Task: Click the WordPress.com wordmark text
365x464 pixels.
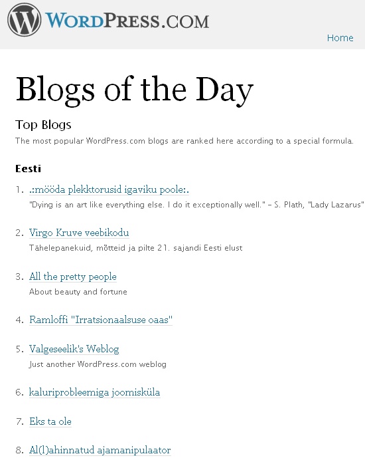Action: (x=127, y=21)
